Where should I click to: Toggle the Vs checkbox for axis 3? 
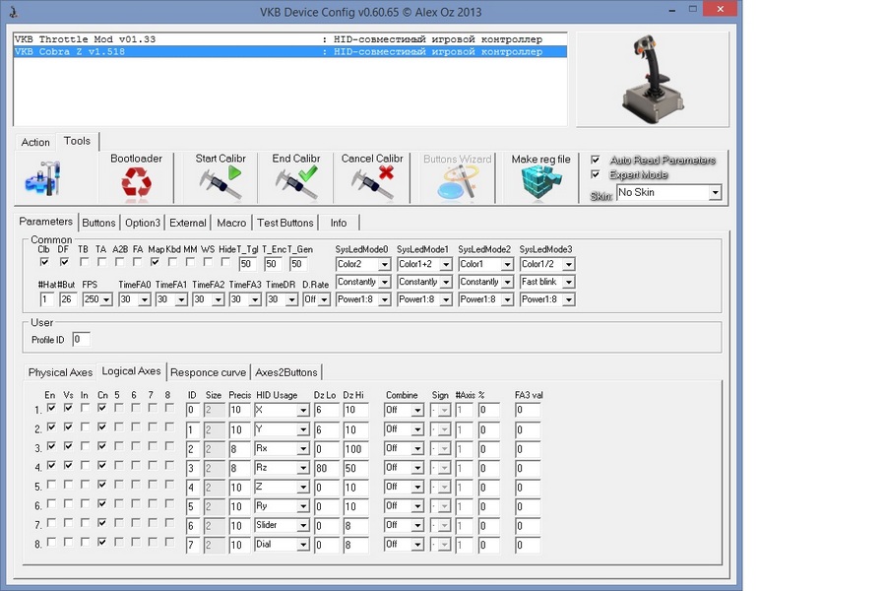[68, 446]
